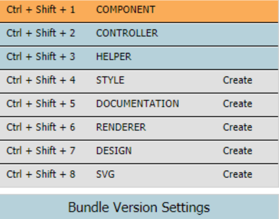Select the STYLE row label
The image size is (279, 219).
(111, 80)
